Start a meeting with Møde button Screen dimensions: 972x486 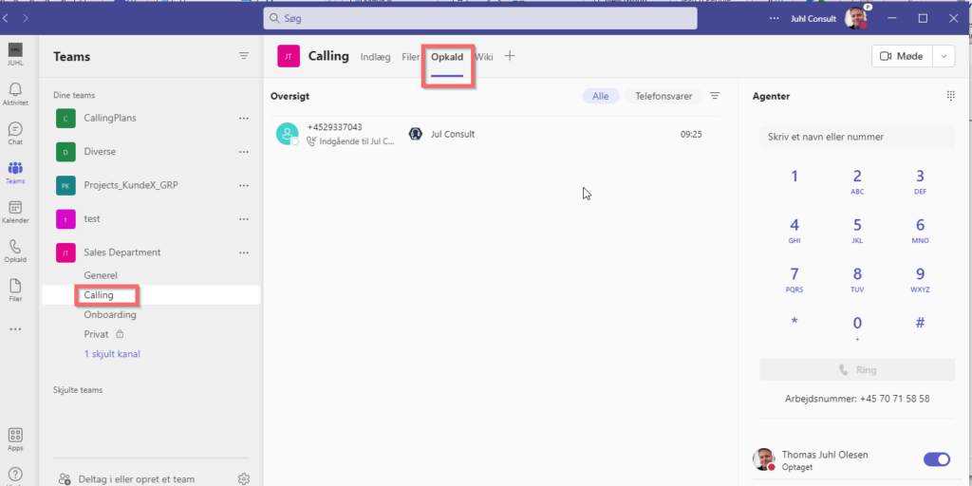(x=903, y=56)
